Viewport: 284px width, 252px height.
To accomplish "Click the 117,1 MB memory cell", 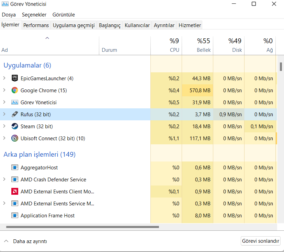I will [197, 139].
